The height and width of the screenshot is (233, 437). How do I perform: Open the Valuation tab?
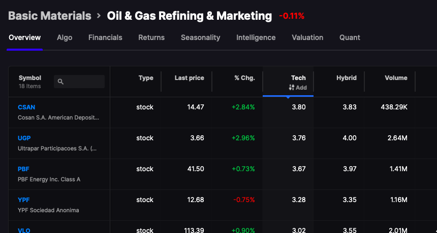(x=307, y=37)
